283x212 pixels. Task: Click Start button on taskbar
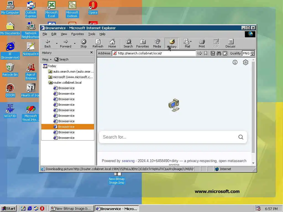click(9, 209)
